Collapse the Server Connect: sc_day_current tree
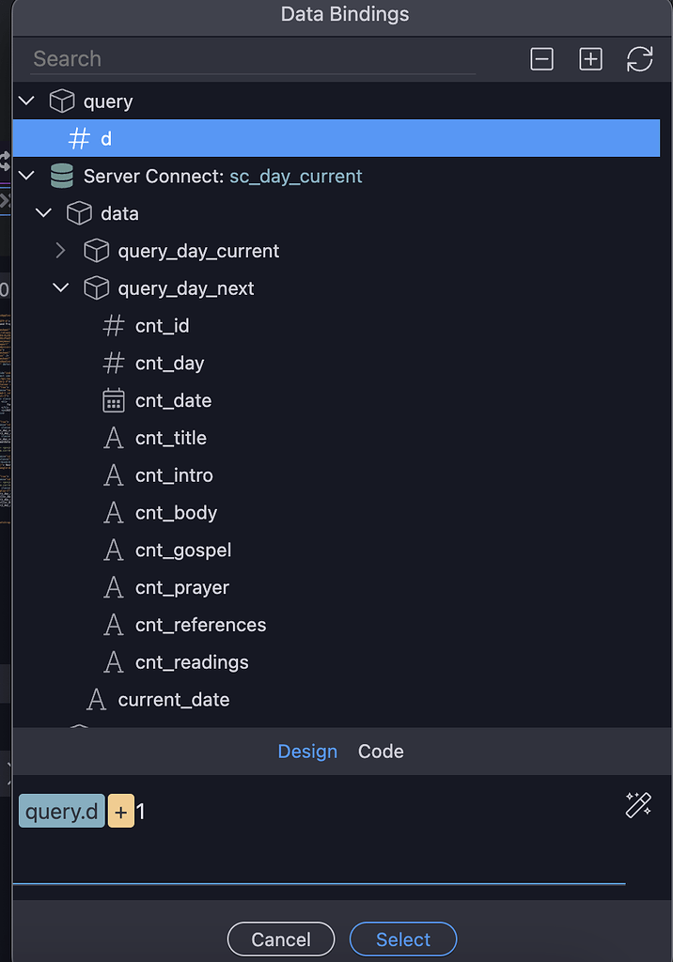 click(26, 176)
